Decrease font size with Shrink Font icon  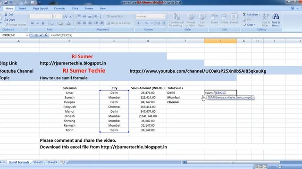pos(71,16)
